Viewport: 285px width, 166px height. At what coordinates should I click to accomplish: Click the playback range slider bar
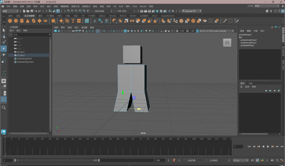[57, 160]
